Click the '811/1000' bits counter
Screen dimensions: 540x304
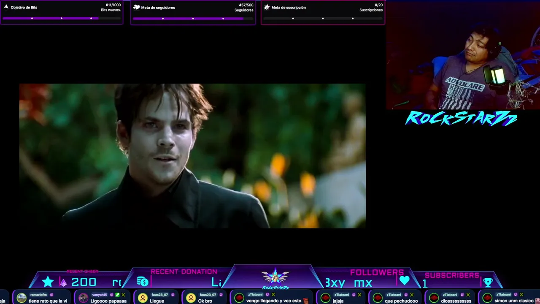click(x=113, y=5)
